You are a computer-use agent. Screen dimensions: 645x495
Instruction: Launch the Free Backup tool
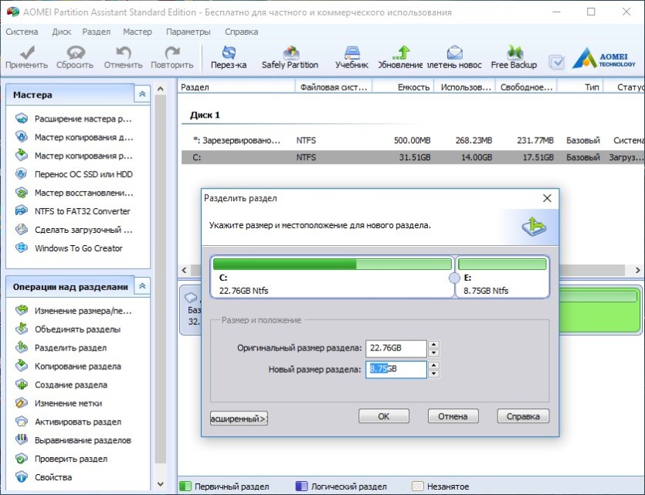pyautogui.click(x=514, y=57)
